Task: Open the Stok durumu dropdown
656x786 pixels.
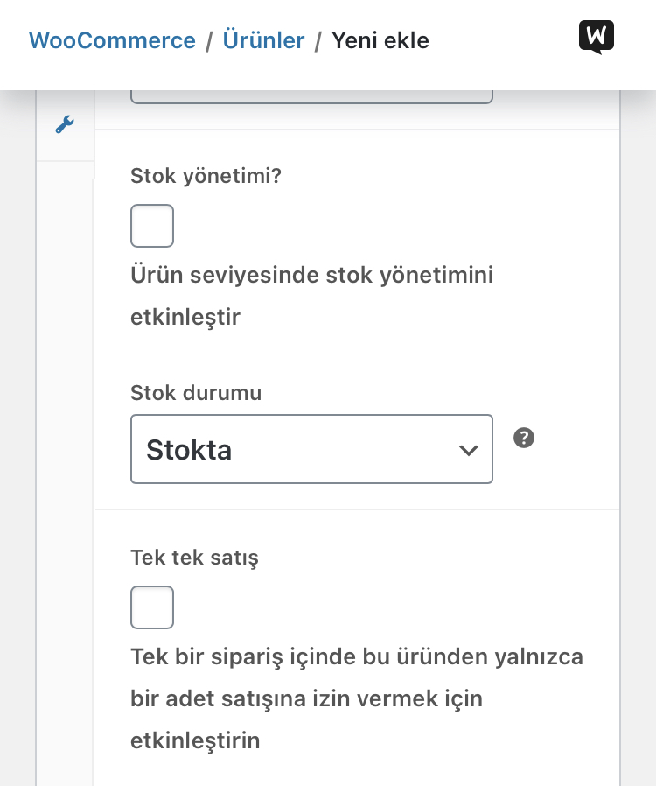Action: 311,449
